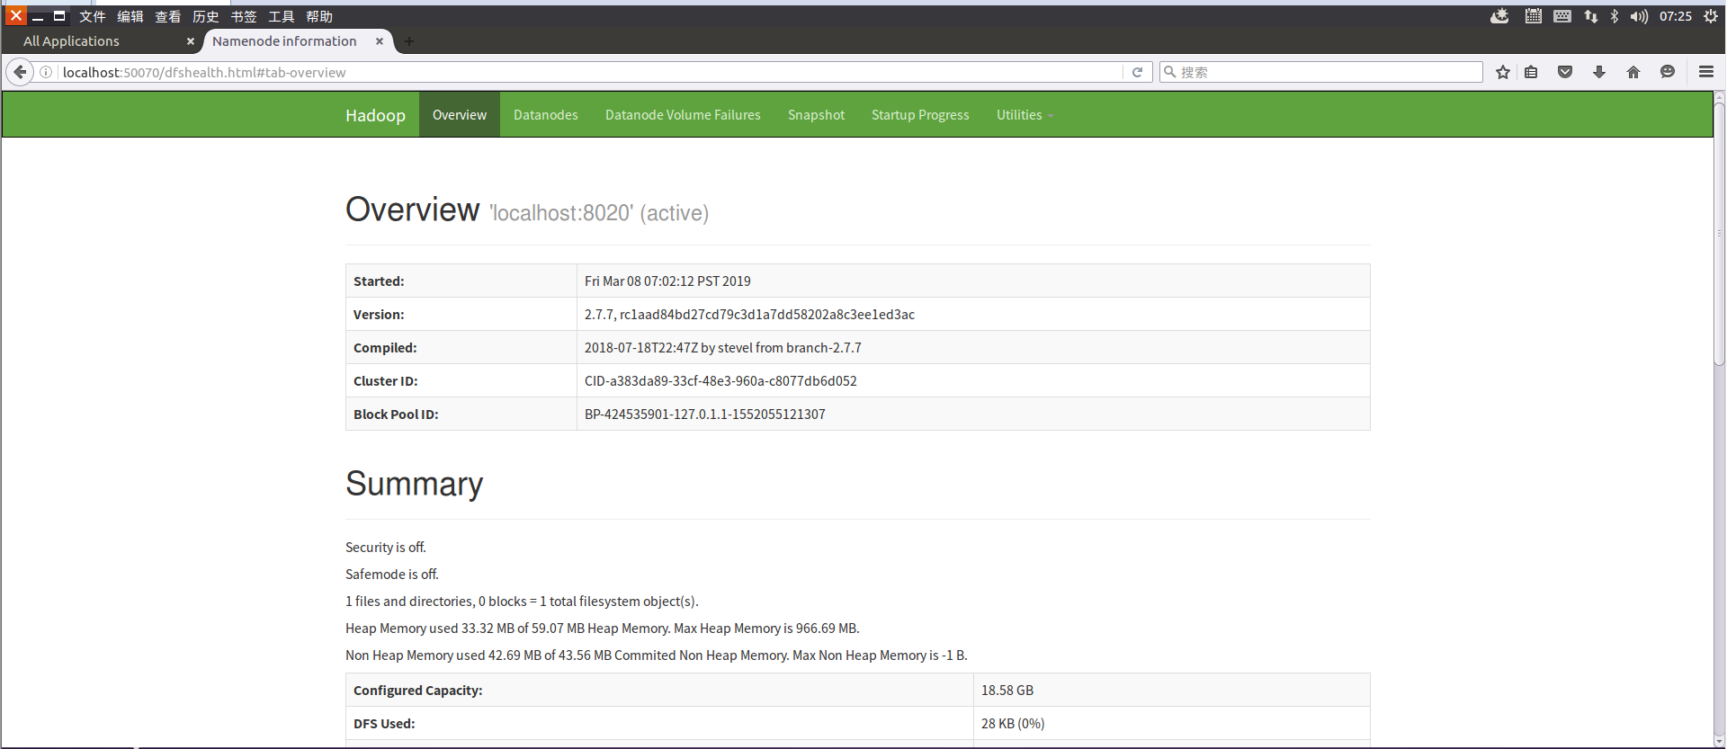Open the Snapshot page

(x=816, y=114)
